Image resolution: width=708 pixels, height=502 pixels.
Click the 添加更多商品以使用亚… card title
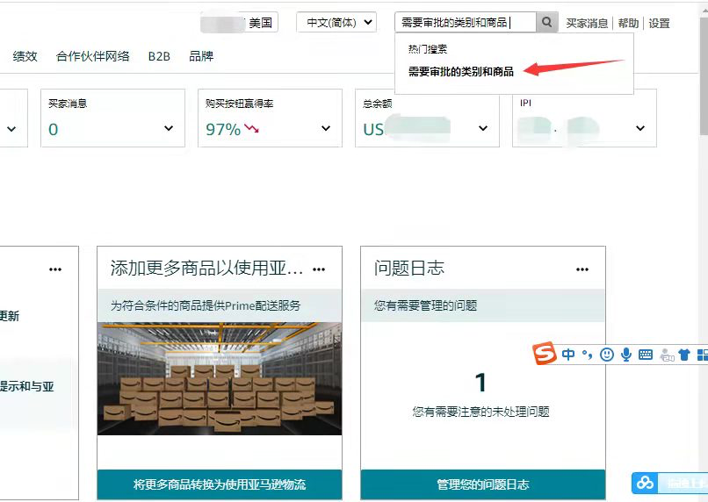206,268
